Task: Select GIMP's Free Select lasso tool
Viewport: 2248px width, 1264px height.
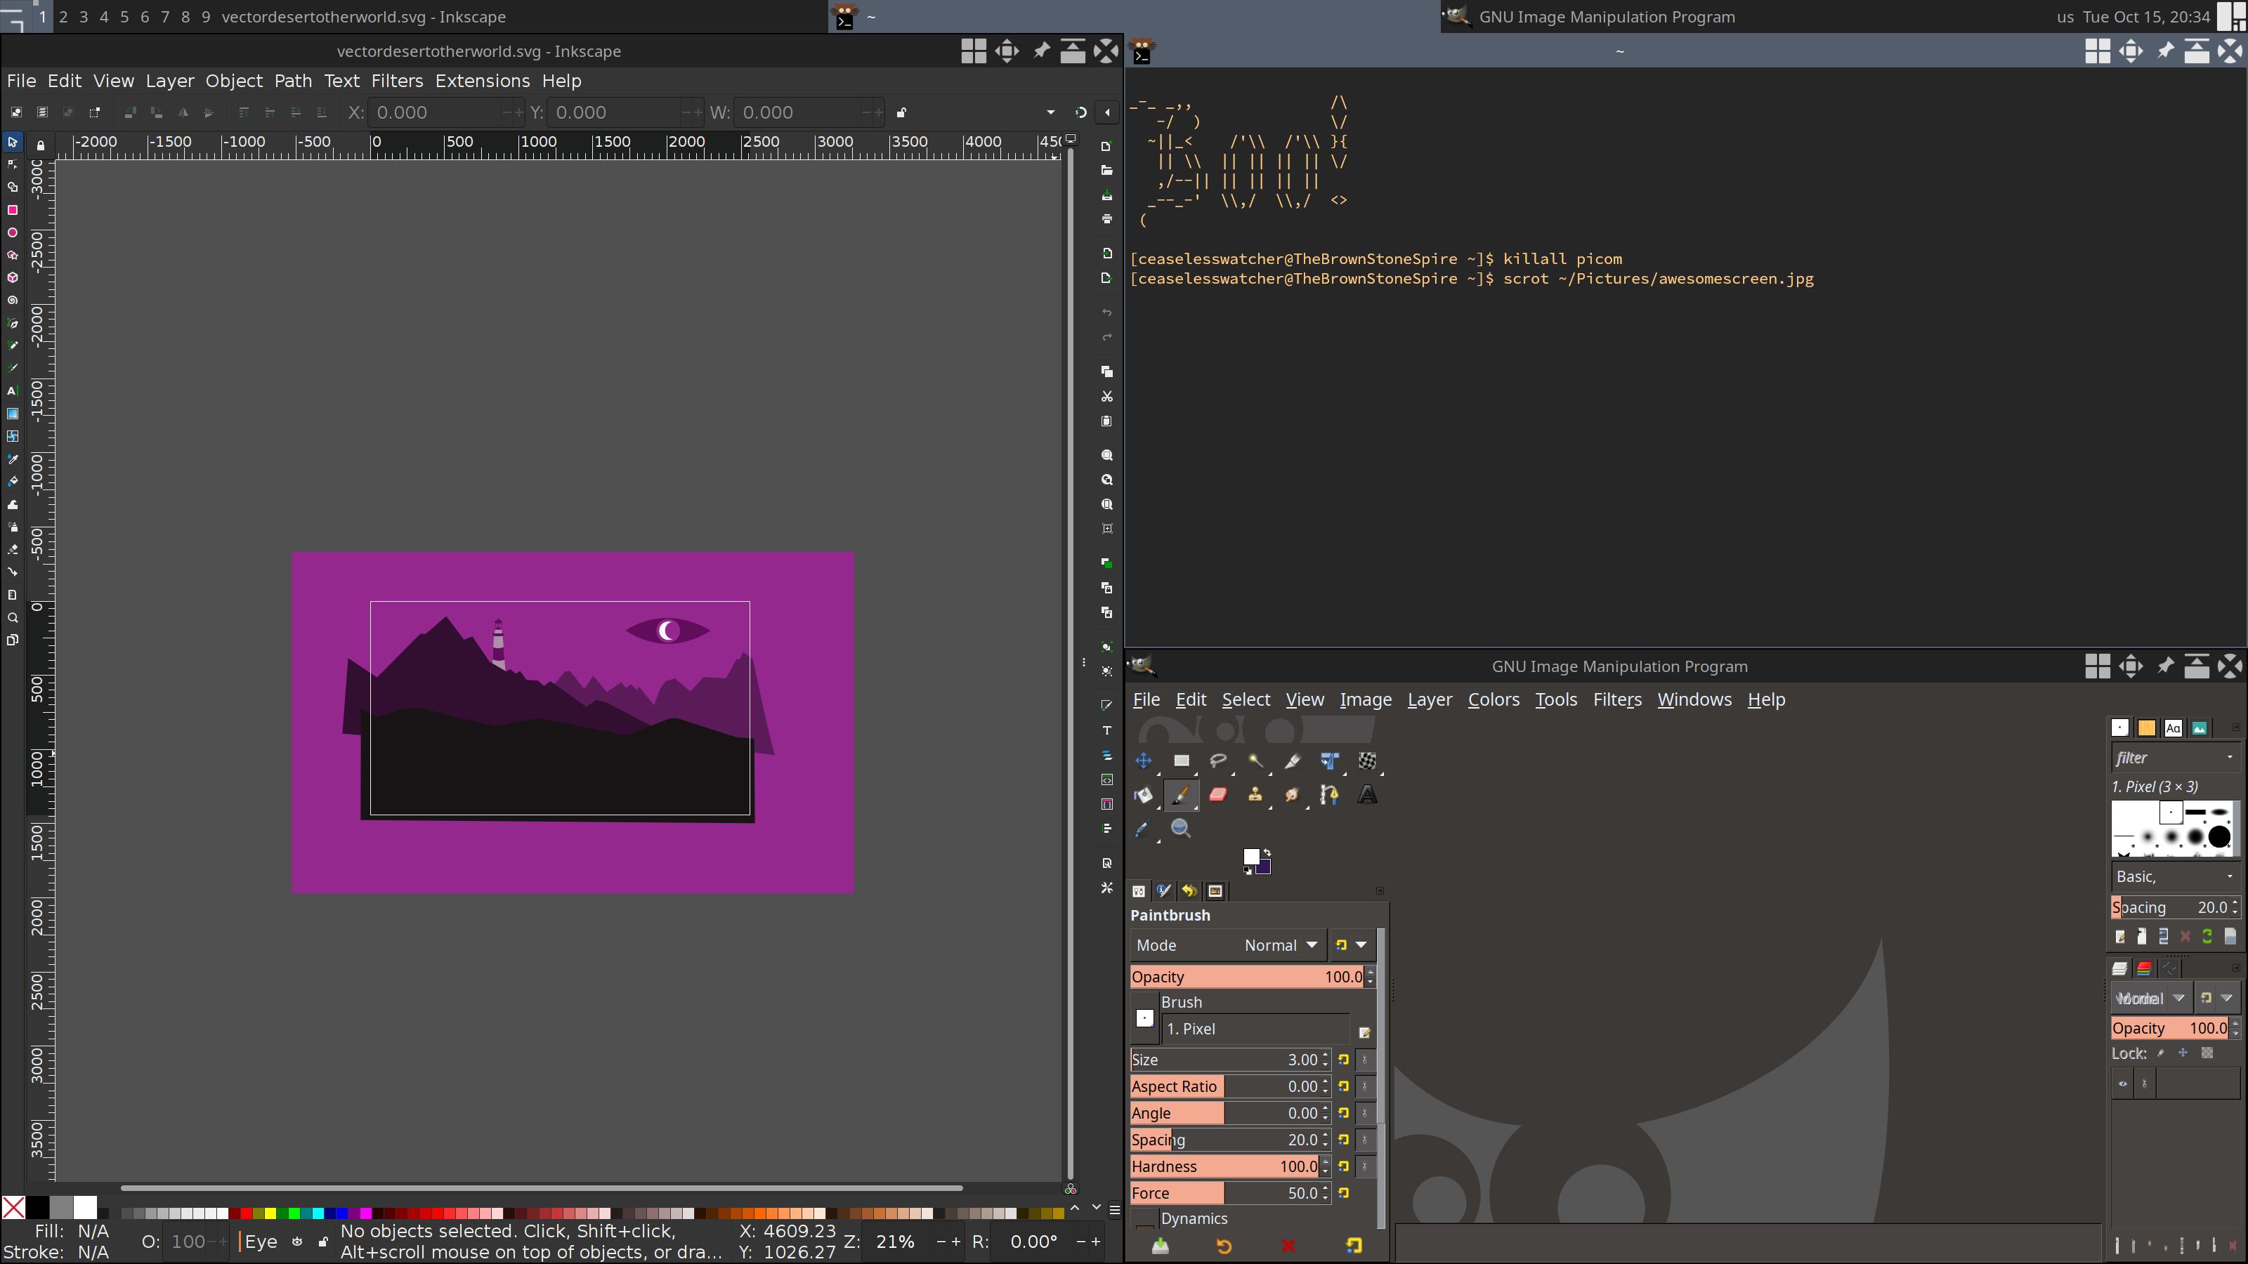Action: 1218,761
